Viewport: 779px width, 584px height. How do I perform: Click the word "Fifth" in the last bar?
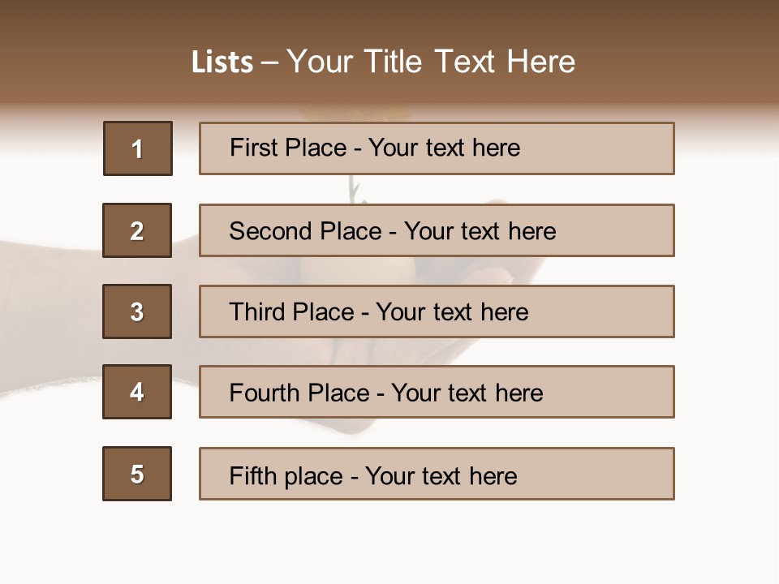[255, 475]
